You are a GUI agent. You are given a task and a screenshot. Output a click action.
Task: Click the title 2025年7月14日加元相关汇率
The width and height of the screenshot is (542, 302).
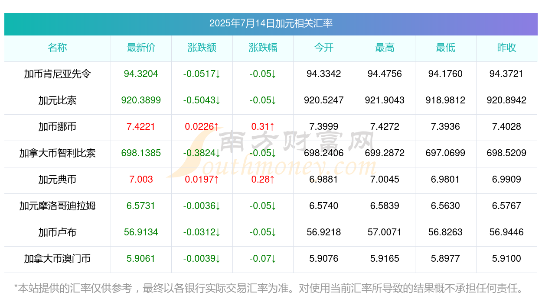pyautogui.click(x=271, y=23)
